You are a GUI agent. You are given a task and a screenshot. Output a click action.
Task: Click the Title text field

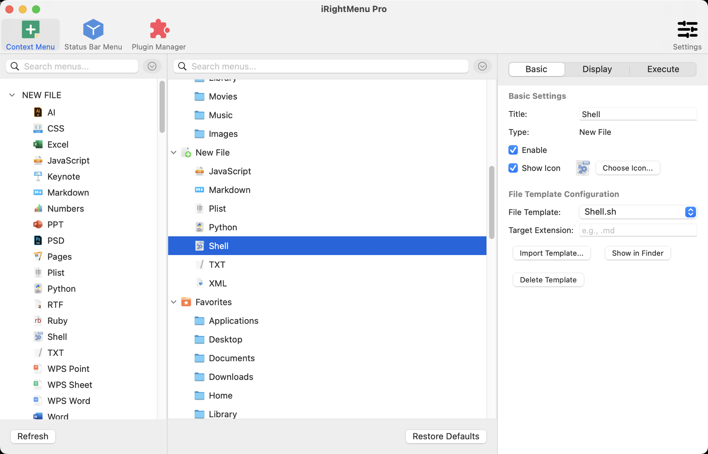[638, 114]
